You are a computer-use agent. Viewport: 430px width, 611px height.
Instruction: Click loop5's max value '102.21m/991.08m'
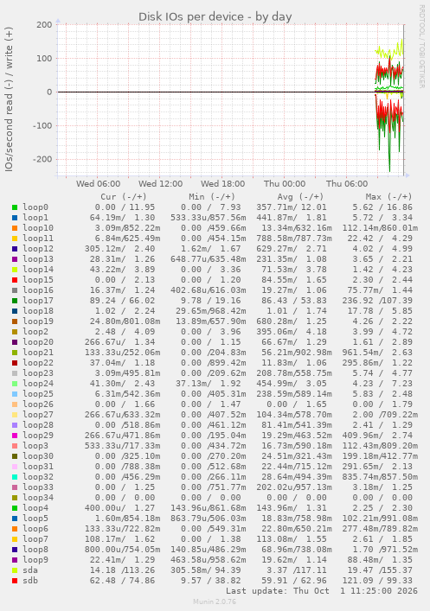[380, 519]
